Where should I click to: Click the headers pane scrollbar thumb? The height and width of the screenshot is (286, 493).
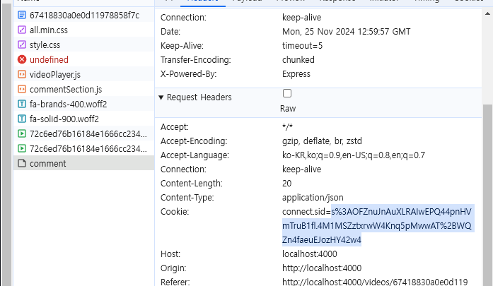(487, 195)
